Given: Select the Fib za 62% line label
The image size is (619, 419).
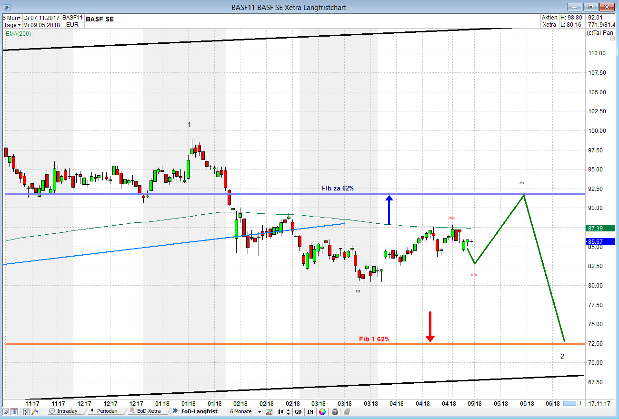Looking at the screenshot, I should tap(338, 189).
